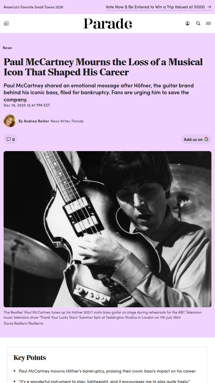Click the subheadline about Höfner's bankruptcy
Screen dimensions: 215x383
click(99, 92)
